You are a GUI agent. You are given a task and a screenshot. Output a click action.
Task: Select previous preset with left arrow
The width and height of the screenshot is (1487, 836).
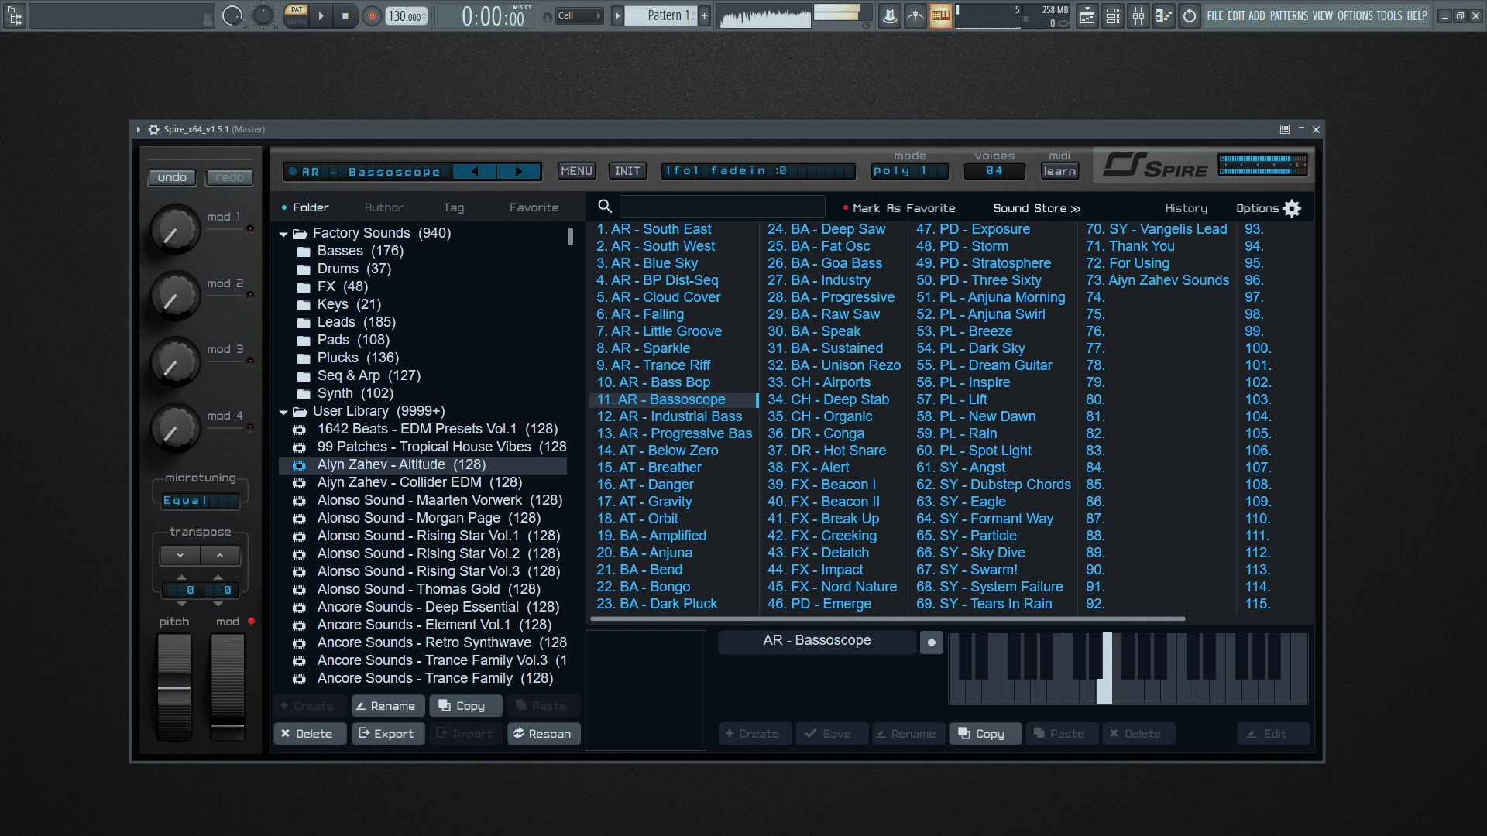pyautogui.click(x=474, y=172)
